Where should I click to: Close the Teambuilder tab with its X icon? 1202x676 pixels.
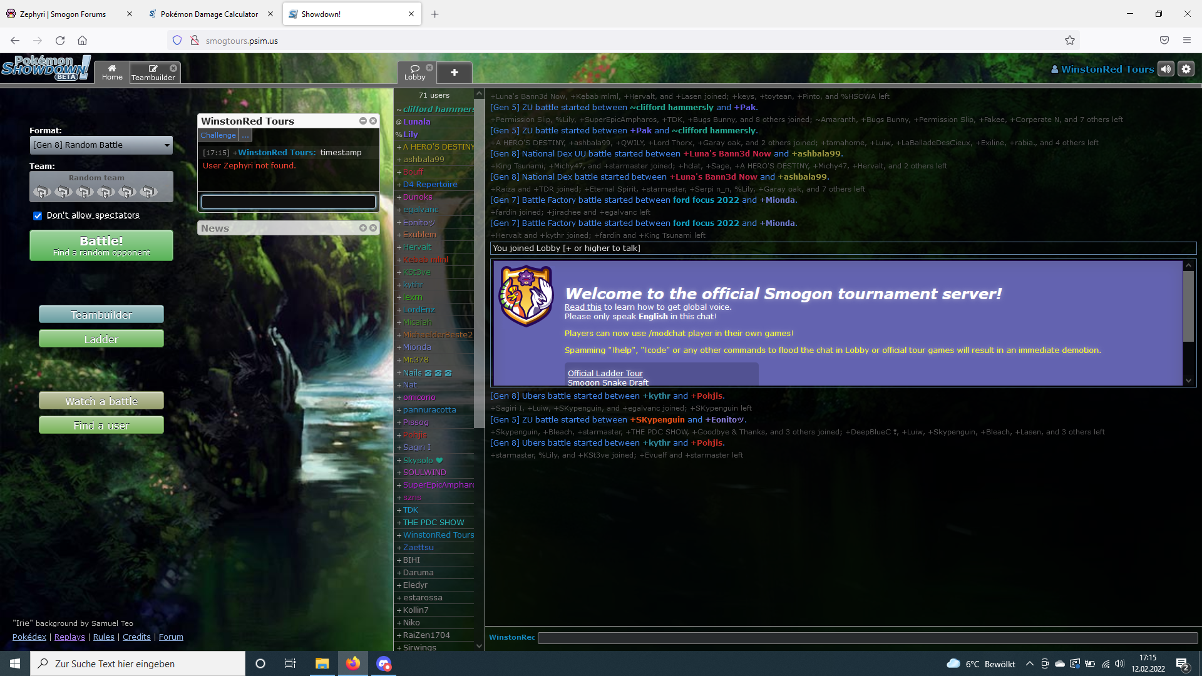173,68
